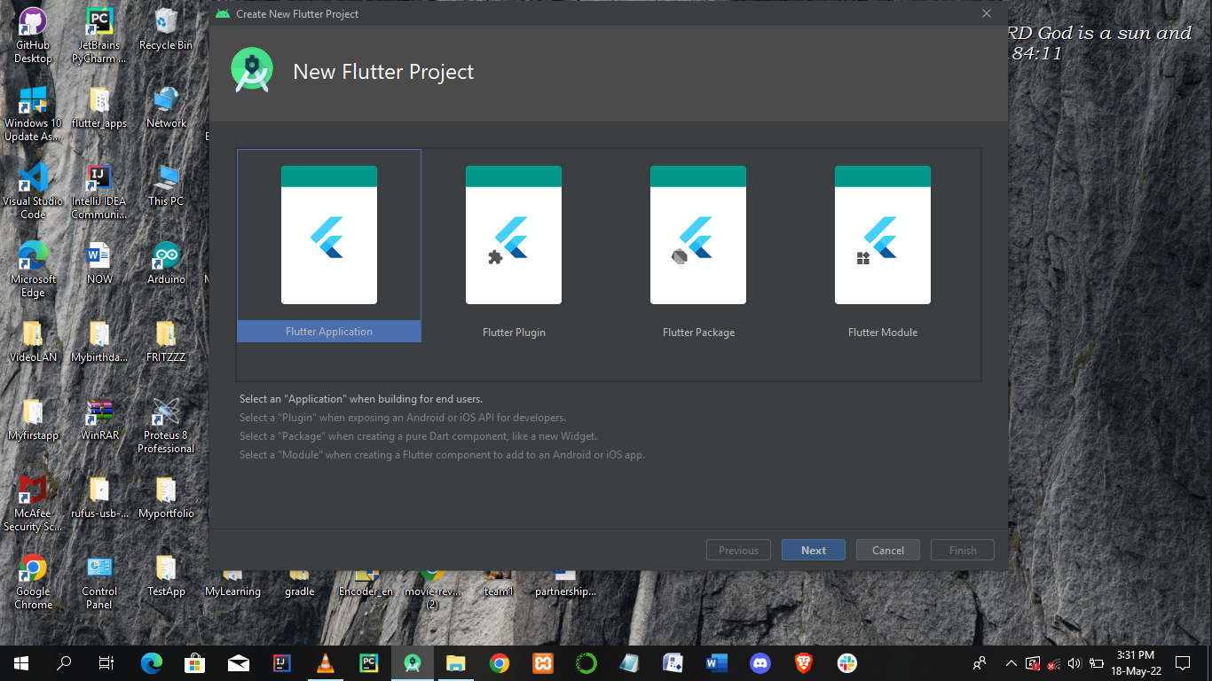Switch to Android Studio in taskbar
This screenshot has height=681, width=1212.
[413, 662]
